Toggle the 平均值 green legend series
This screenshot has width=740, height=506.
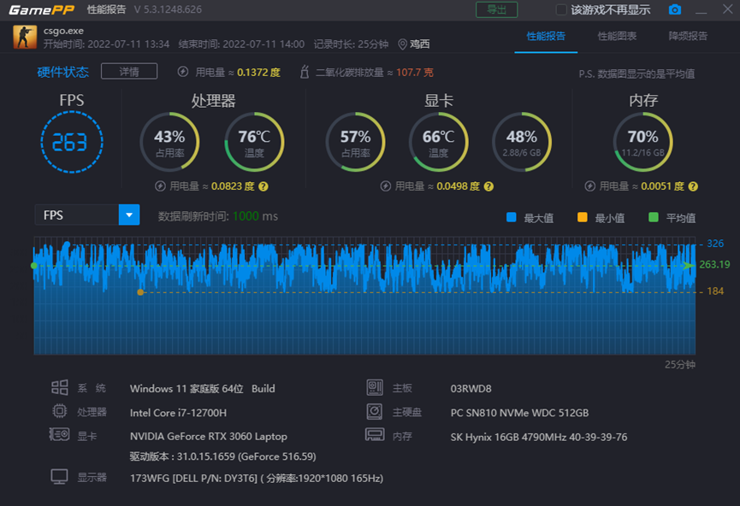654,217
